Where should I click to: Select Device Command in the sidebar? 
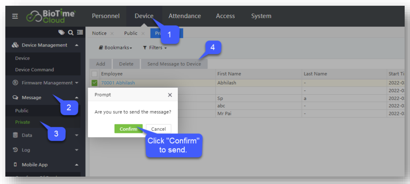[x=35, y=70]
